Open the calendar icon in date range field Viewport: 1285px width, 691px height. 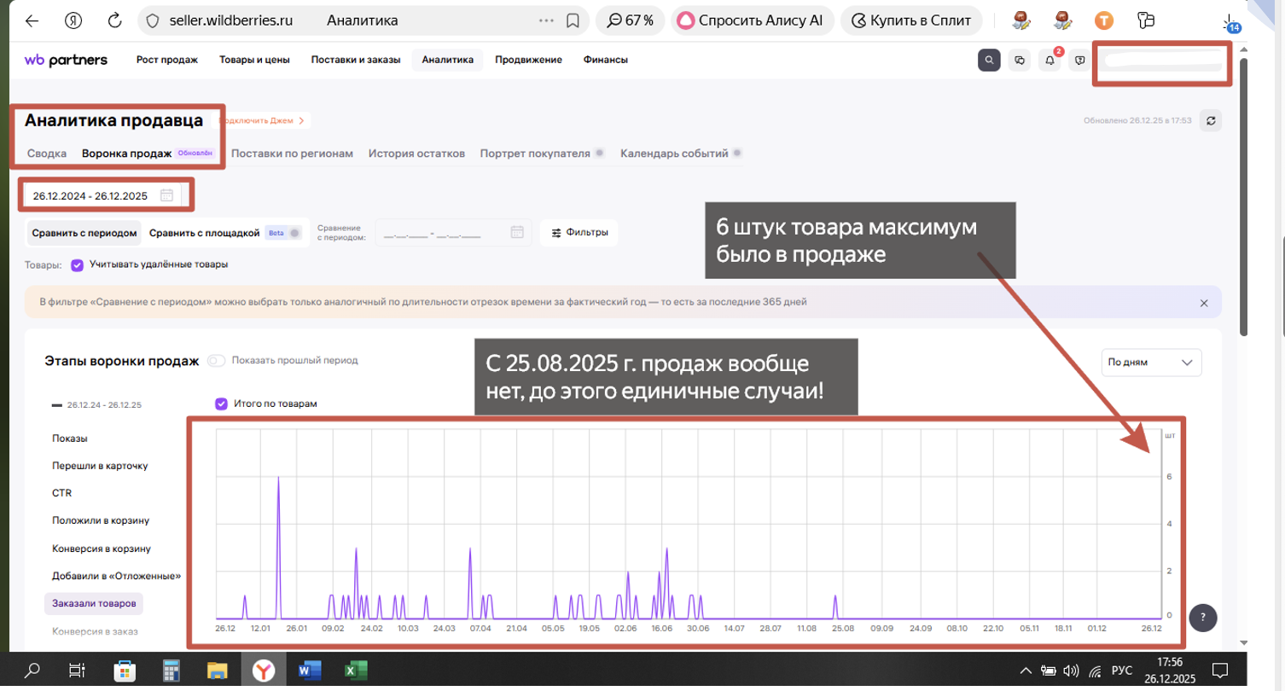coord(167,195)
